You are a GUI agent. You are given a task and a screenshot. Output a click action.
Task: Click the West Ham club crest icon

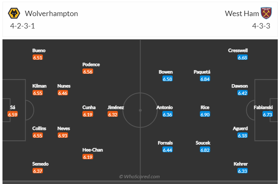click(x=266, y=13)
